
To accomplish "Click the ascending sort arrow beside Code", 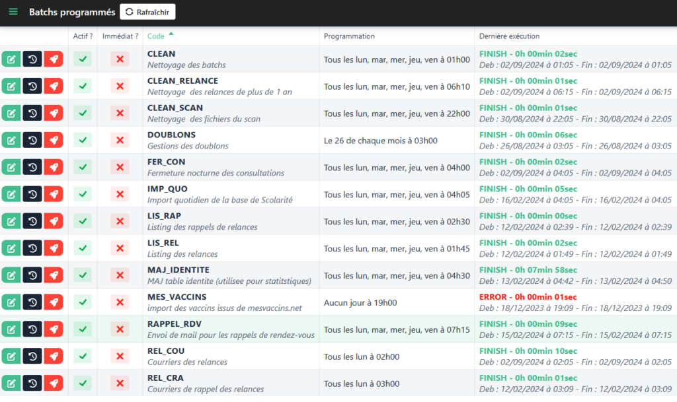I will (171, 34).
